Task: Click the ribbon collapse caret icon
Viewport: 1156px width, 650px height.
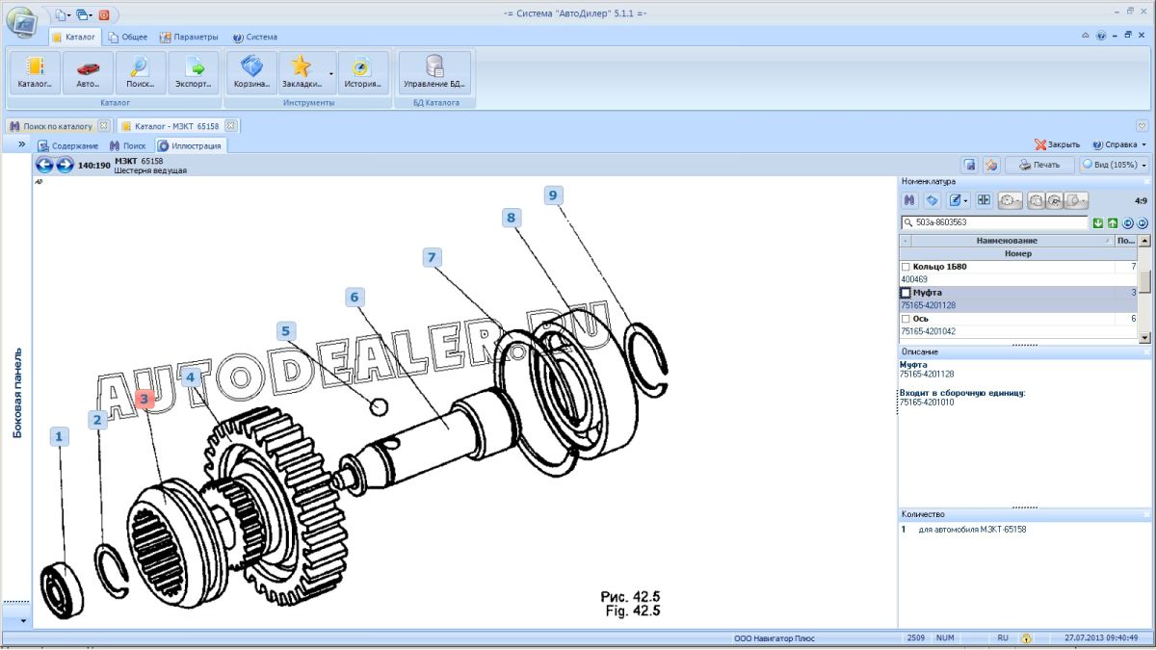Action: click(x=1085, y=37)
